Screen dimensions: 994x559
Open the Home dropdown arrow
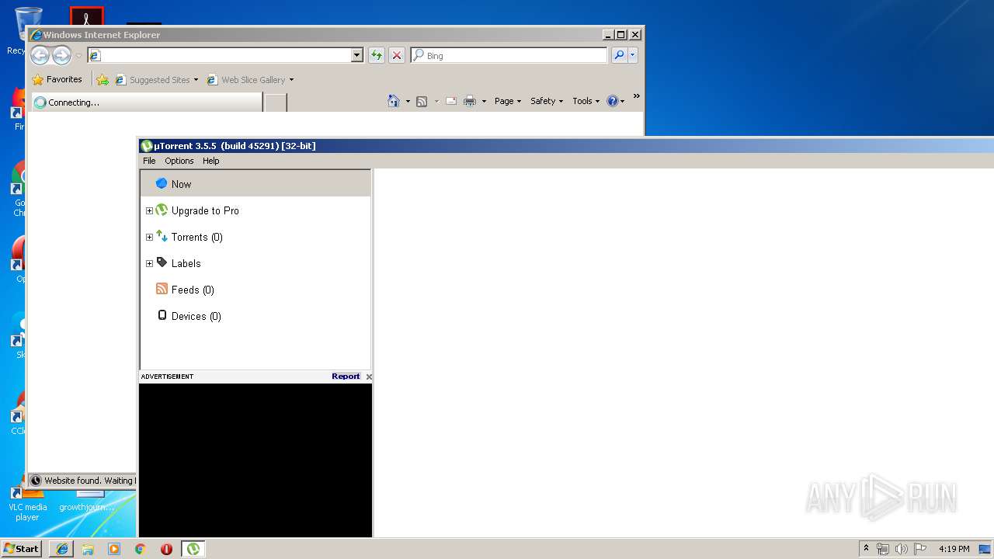pyautogui.click(x=408, y=102)
